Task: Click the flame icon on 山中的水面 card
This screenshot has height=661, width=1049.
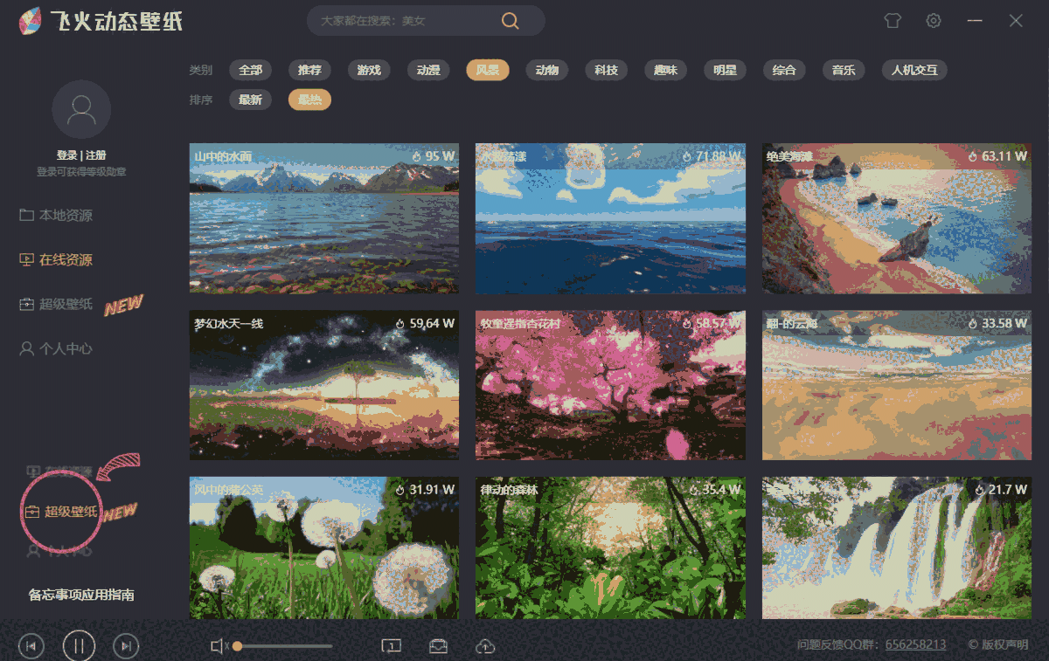Action: click(417, 156)
